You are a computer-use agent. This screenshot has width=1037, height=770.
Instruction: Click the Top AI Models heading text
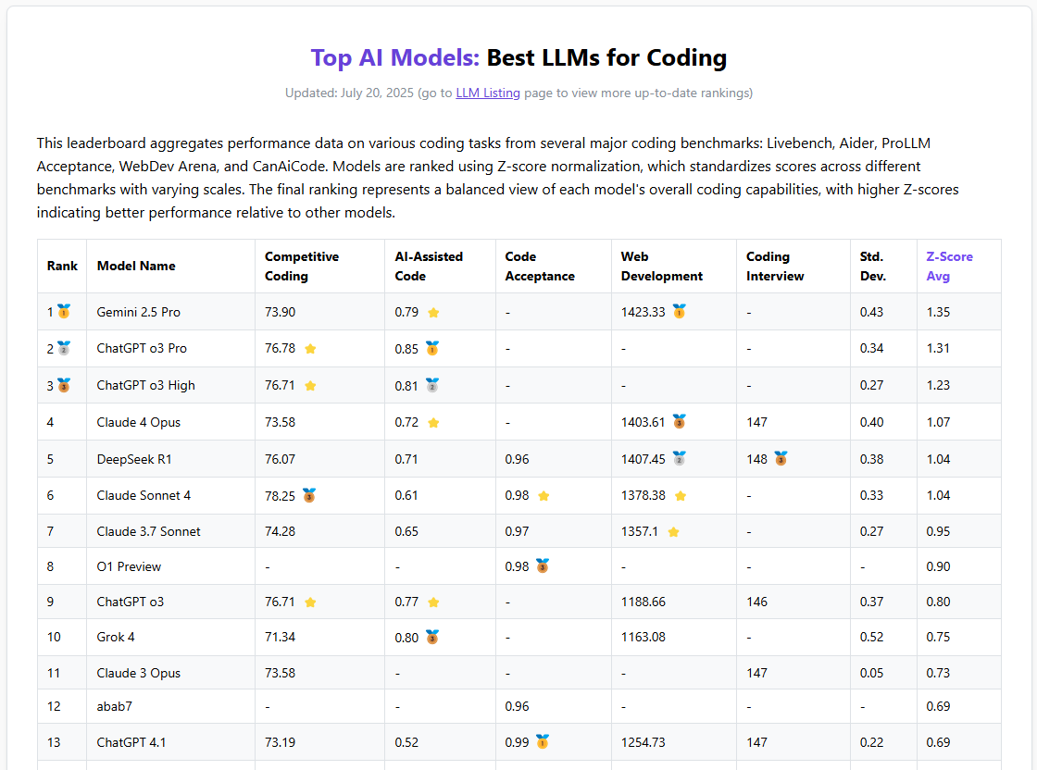[395, 57]
